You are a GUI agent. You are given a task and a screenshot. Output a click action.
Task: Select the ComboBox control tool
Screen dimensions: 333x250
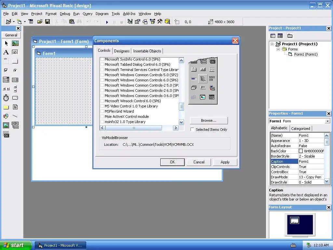6,80
